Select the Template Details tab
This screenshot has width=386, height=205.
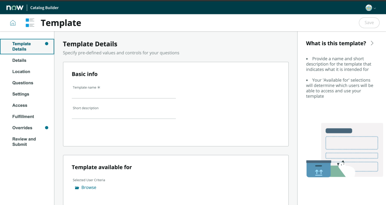pyautogui.click(x=22, y=46)
